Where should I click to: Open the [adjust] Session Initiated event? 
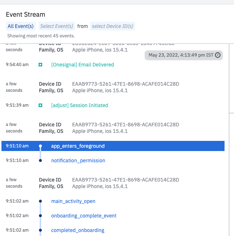coord(80,105)
